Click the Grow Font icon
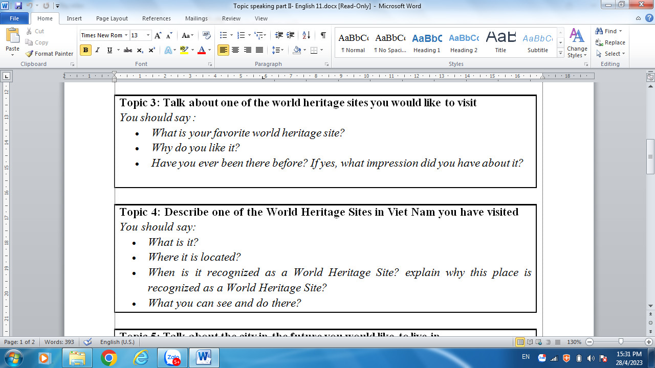 click(x=158, y=35)
